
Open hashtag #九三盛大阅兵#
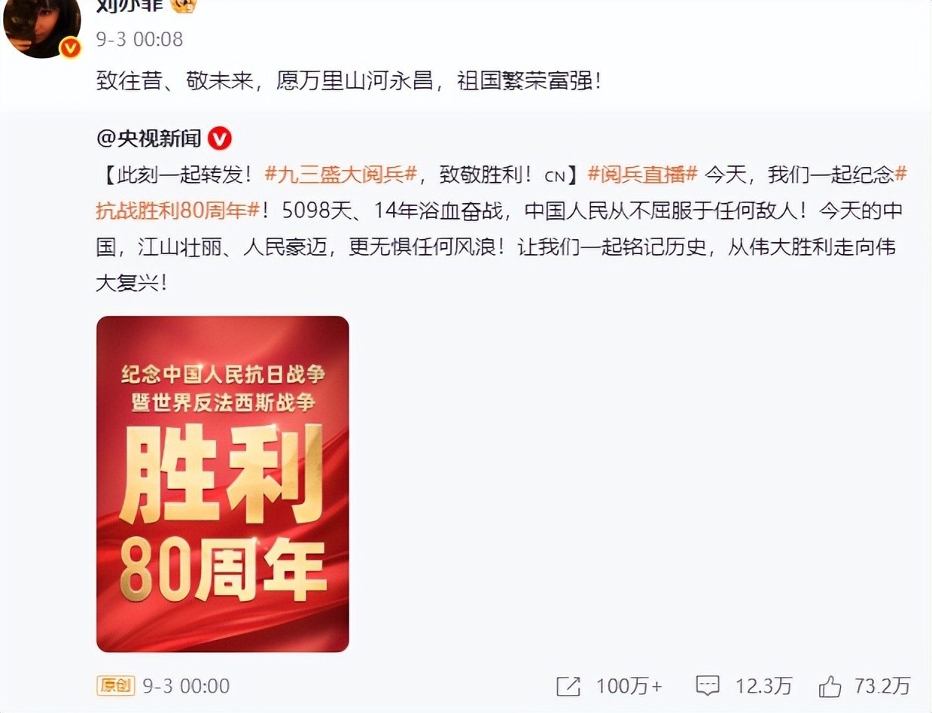(340, 174)
